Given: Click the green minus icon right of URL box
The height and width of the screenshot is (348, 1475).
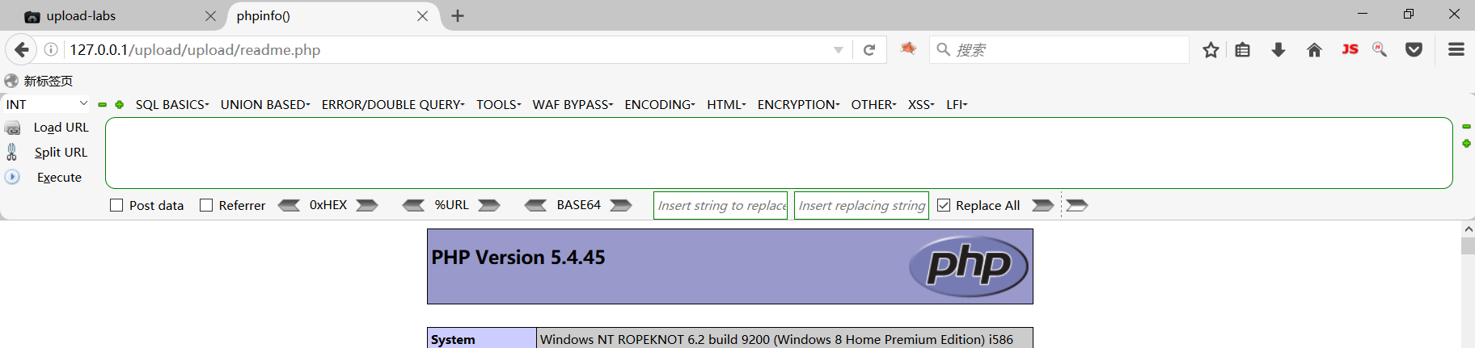Looking at the screenshot, I should (1466, 127).
